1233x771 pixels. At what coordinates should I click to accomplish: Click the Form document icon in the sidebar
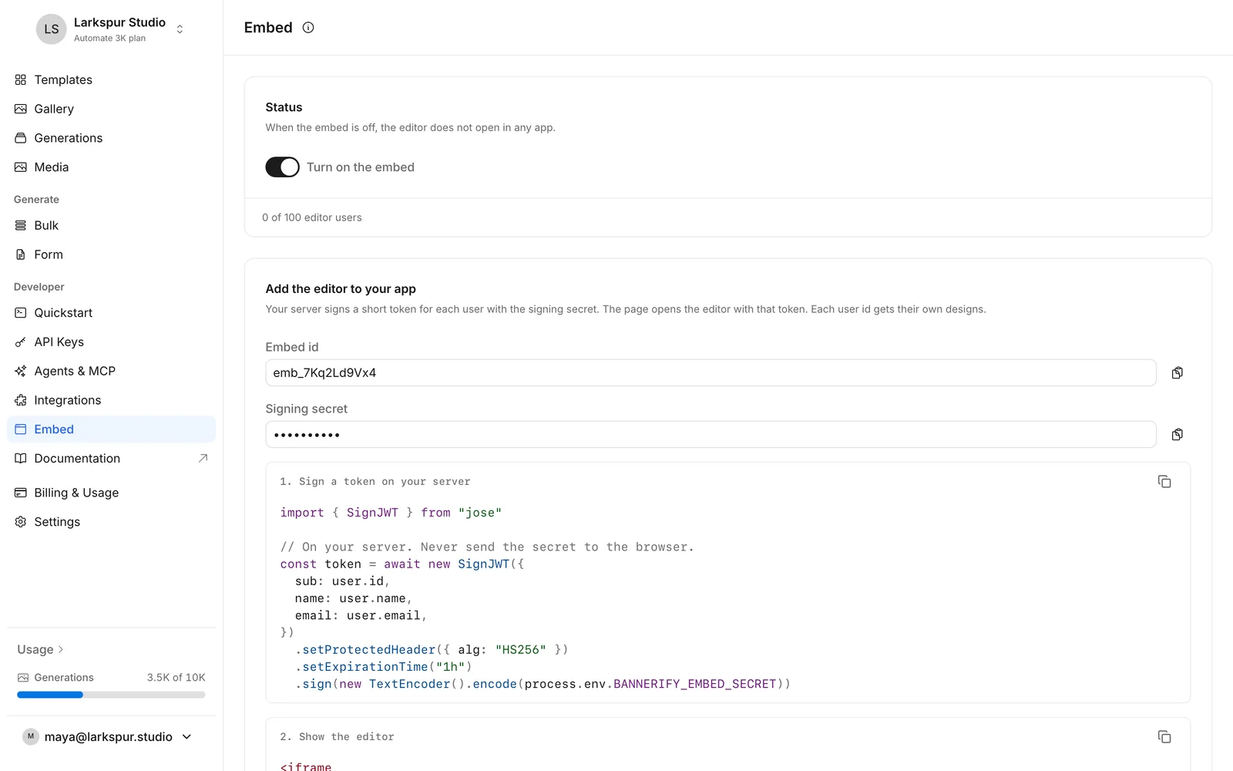pos(21,254)
